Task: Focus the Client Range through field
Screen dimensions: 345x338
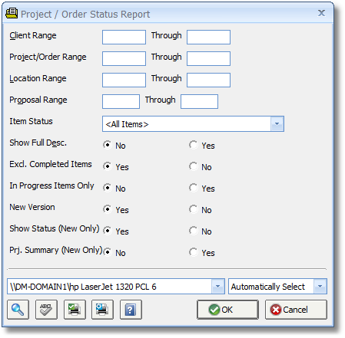Action: 208,37
